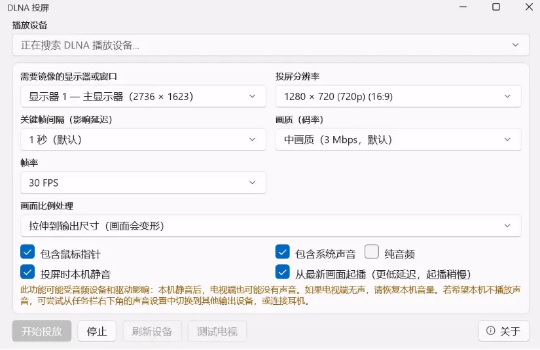
Task: Click the 开始投放 button
Action: pyautogui.click(x=42, y=331)
